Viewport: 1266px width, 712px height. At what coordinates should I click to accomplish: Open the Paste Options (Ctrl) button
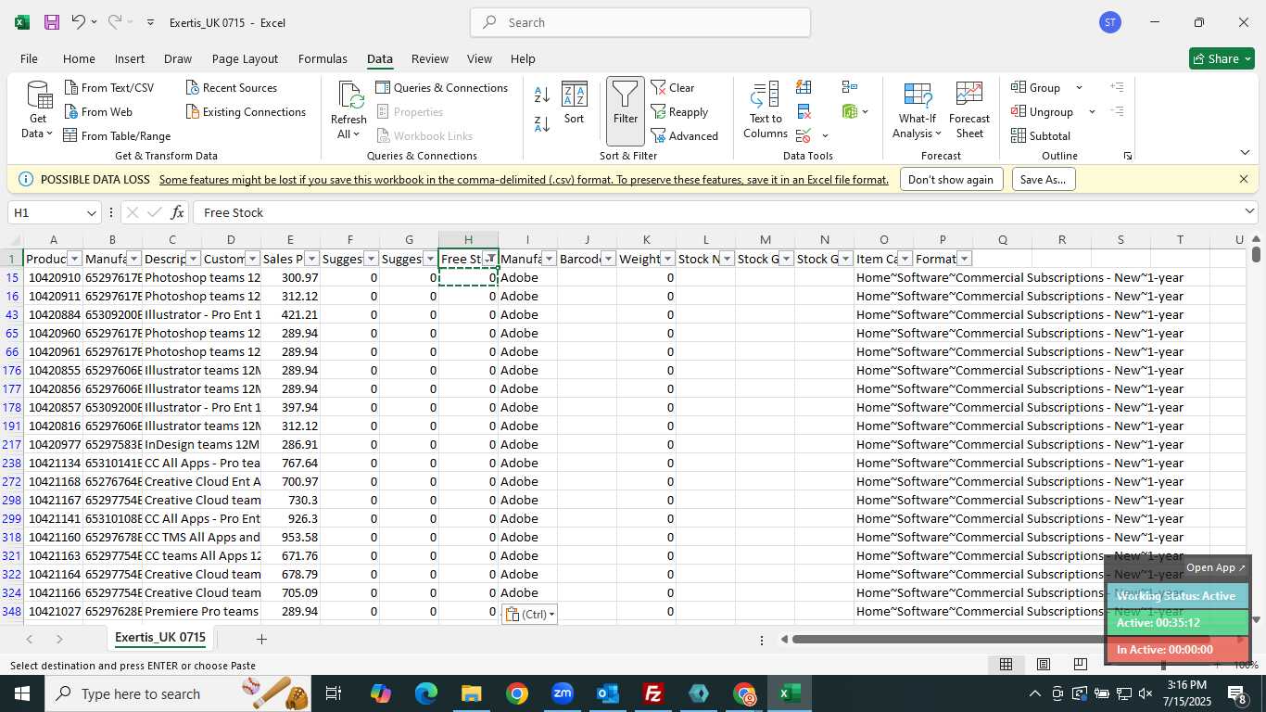[x=530, y=614]
